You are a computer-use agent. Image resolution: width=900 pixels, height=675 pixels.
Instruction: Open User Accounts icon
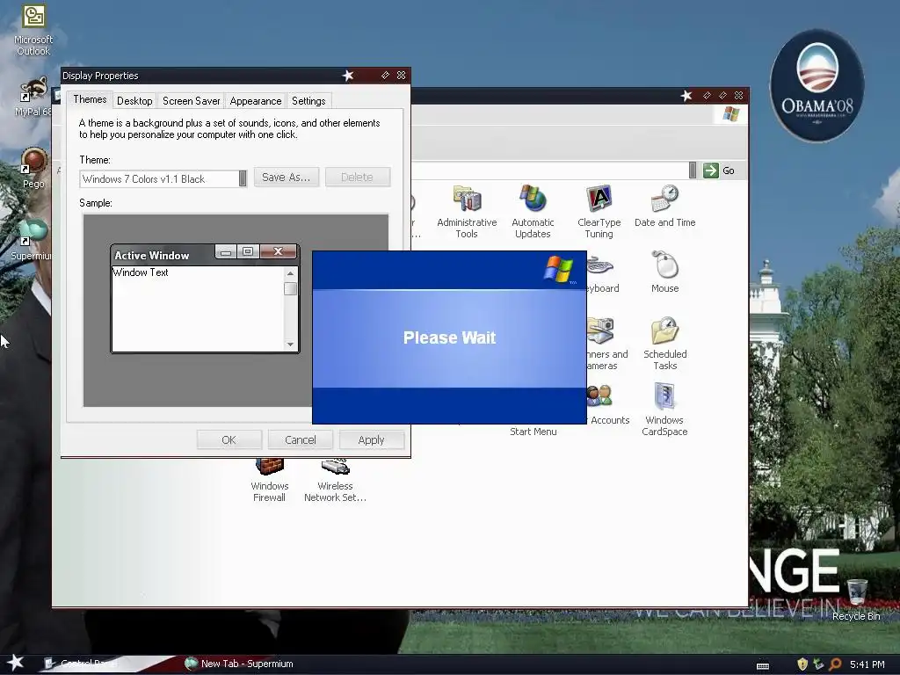pos(607,404)
